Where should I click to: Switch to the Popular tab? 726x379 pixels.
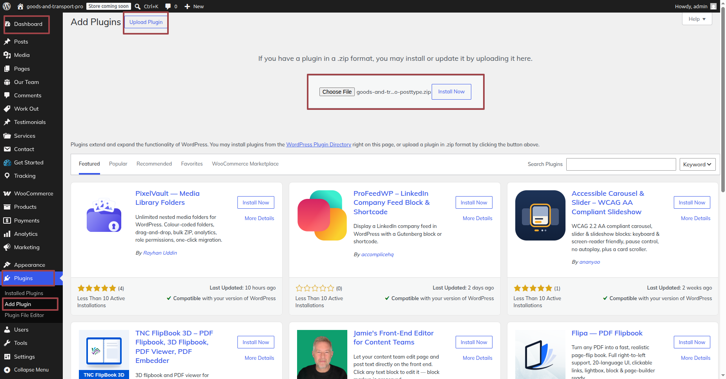pyautogui.click(x=118, y=164)
